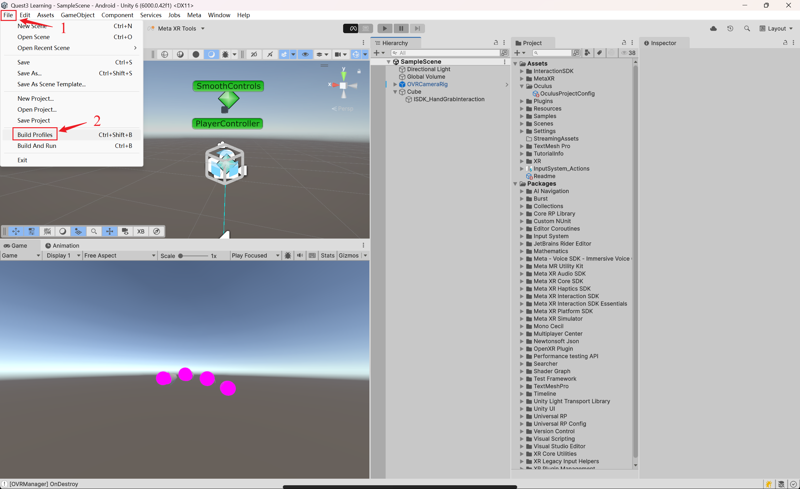Click the PlayerController label in Scene view

(227, 124)
